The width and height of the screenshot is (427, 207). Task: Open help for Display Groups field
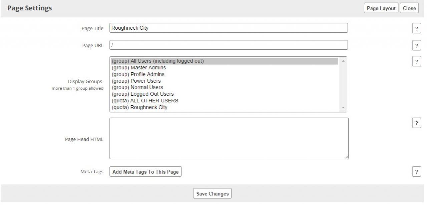click(416, 62)
